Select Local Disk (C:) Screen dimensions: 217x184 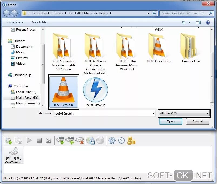point(24,92)
